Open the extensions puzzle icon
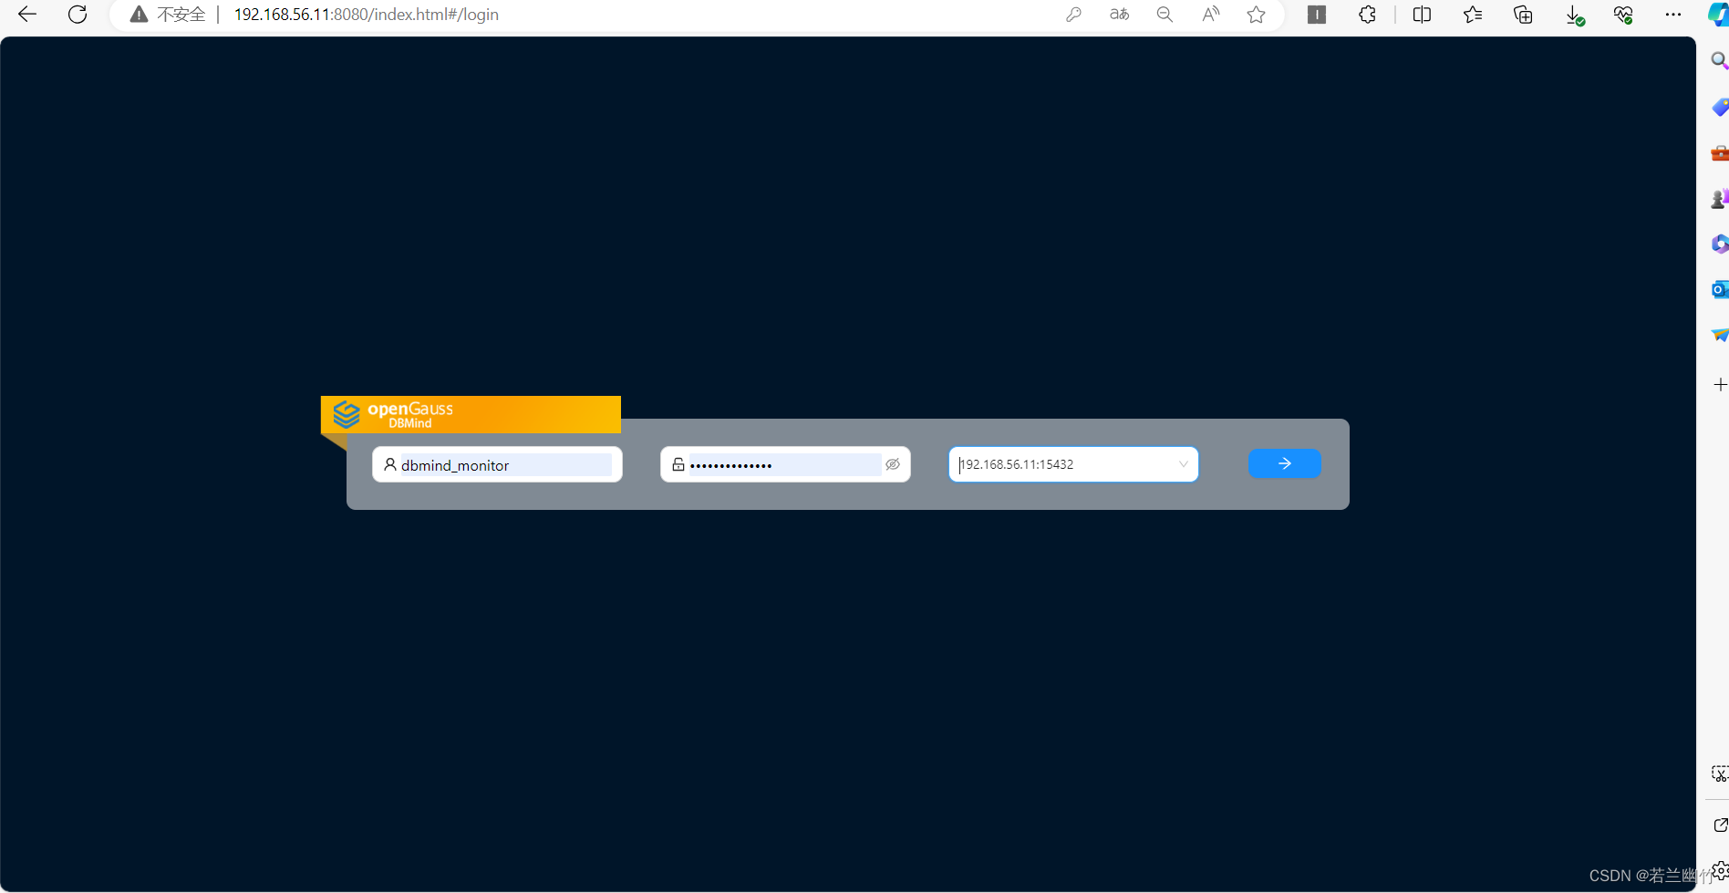 1367,15
